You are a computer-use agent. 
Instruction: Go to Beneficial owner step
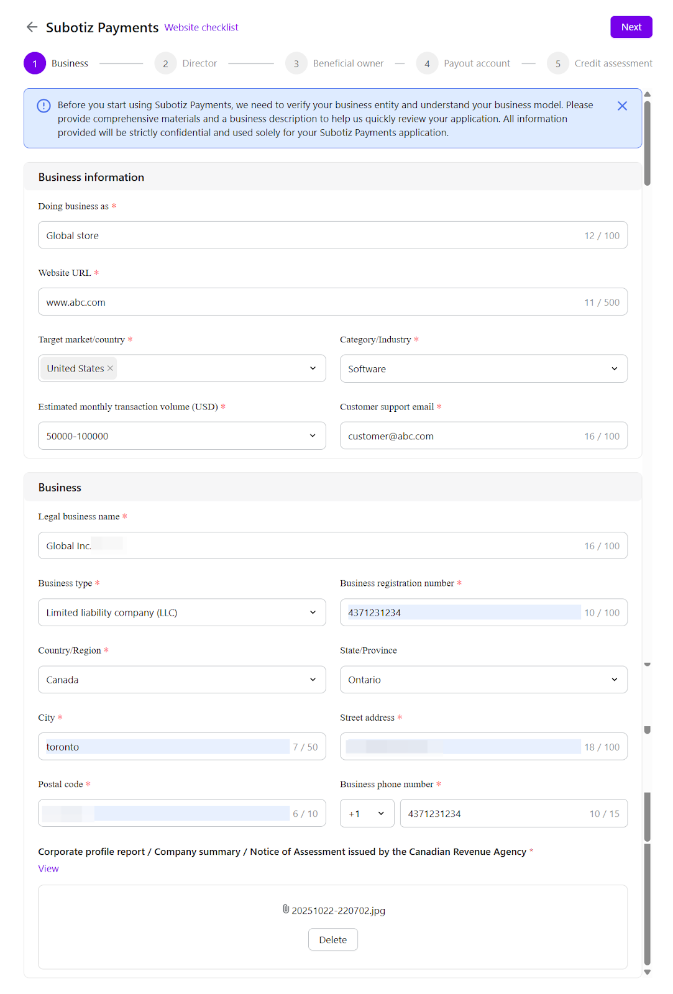tap(348, 63)
